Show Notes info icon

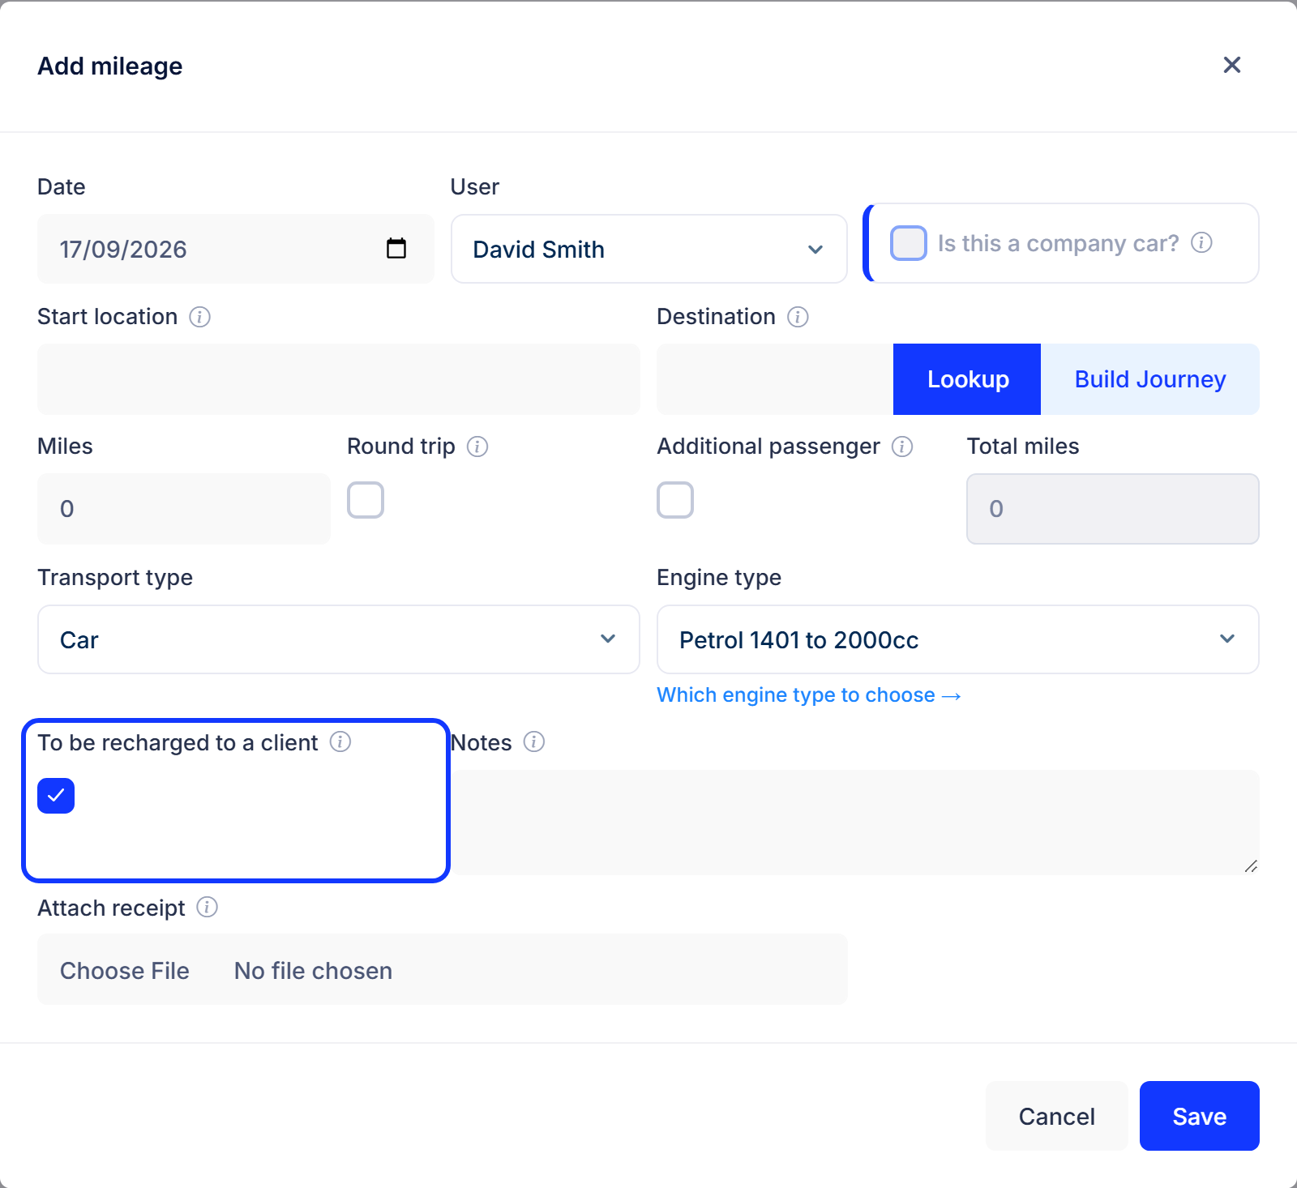pyautogui.click(x=534, y=741)
